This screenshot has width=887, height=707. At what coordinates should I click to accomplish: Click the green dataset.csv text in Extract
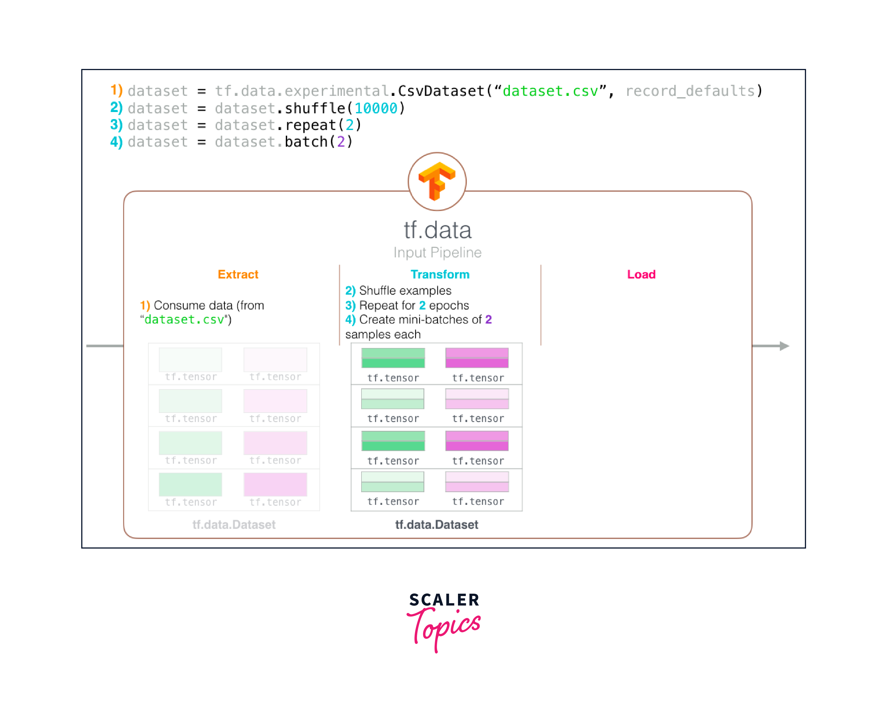tap(184, 319)
